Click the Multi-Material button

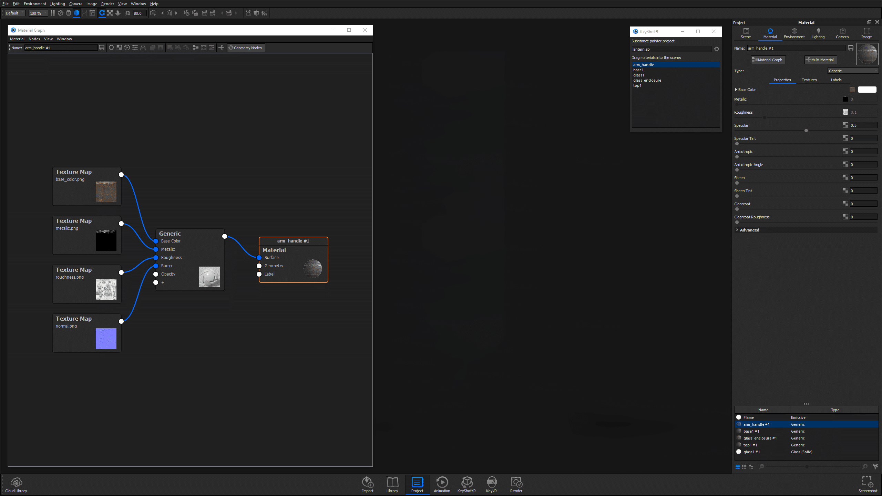coord(820,60)
